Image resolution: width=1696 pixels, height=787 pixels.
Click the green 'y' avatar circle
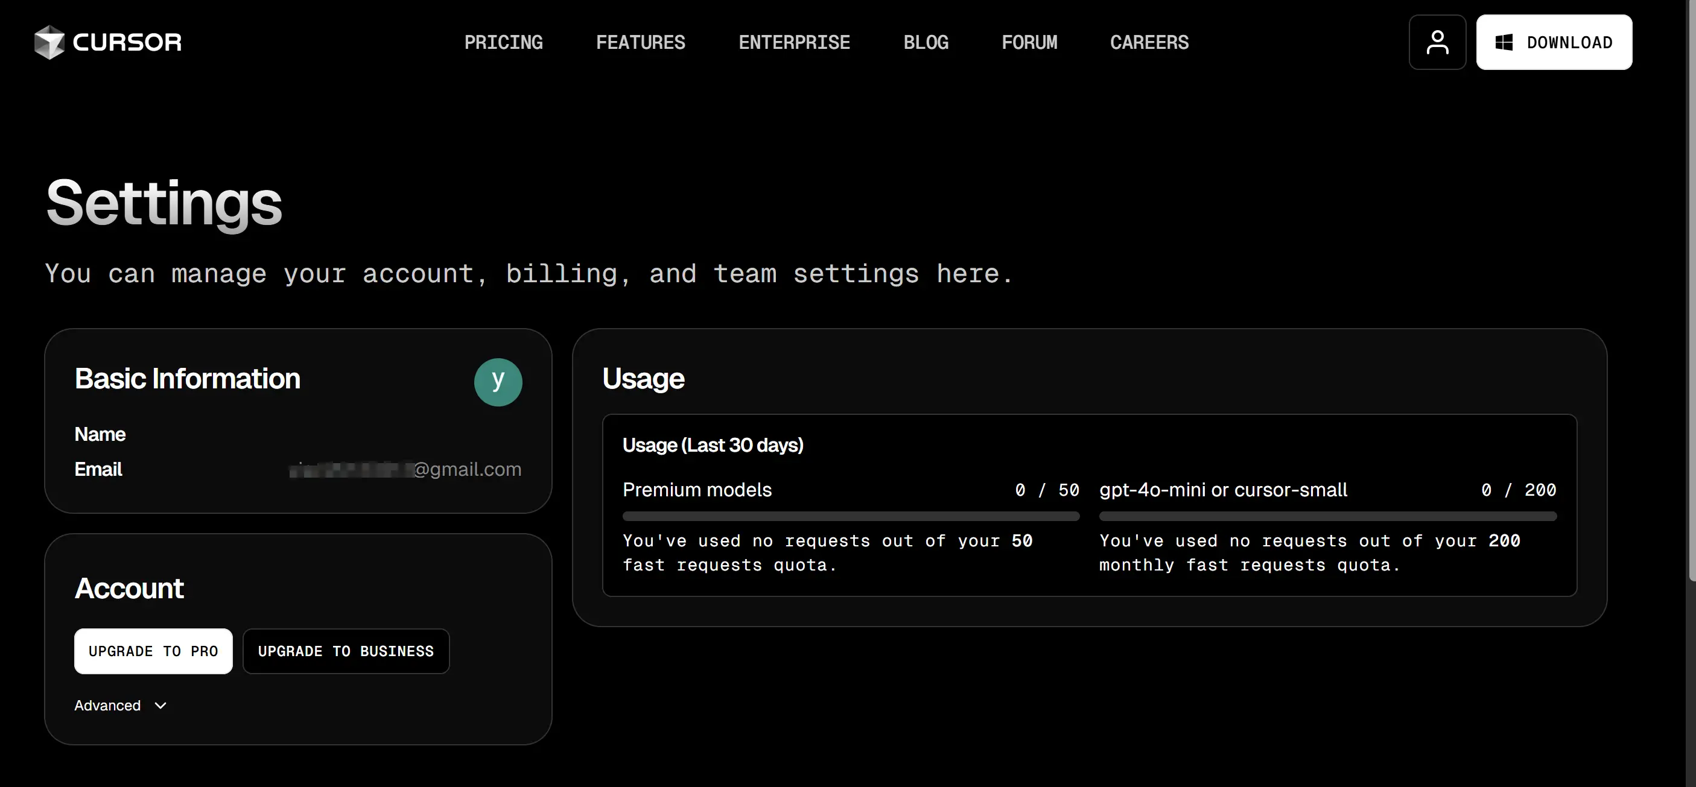pos(498,382)
